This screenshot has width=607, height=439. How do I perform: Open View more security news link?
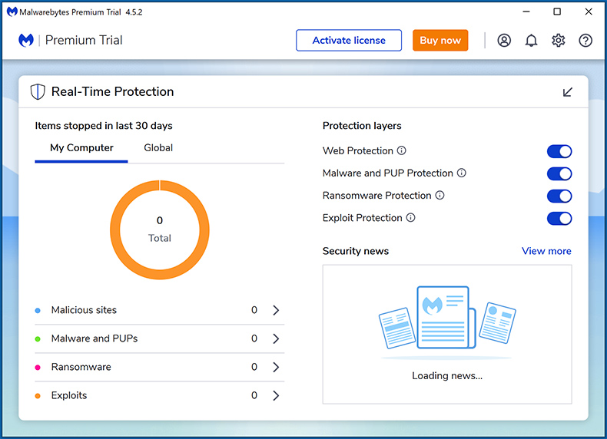546,251
